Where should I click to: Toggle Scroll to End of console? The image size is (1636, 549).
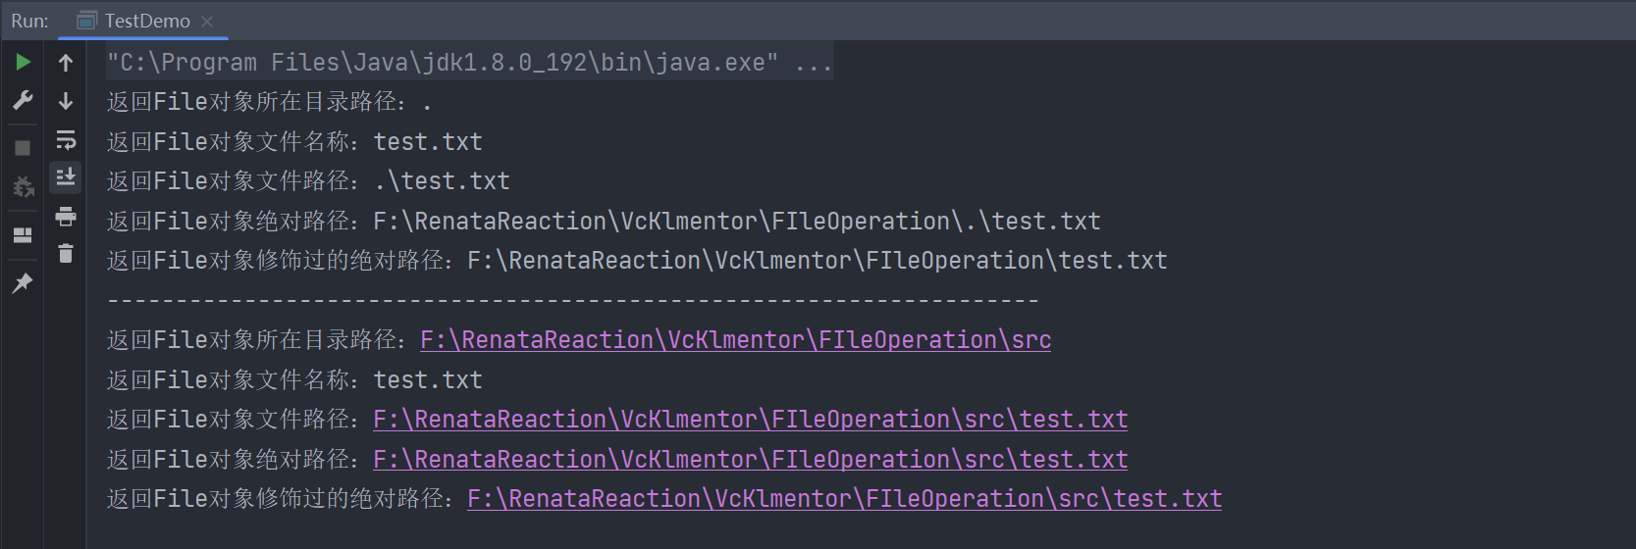[66, 177]
